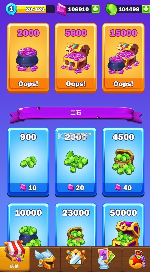This screenshot has height=272, width=150.
Task: Tap the level 1 badge icon
Action: pyautogui.click(x=11, y=9)
